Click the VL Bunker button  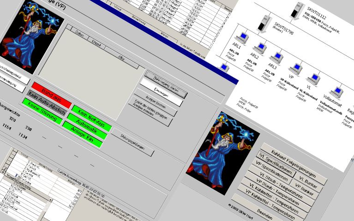click(x=308, y=182)
